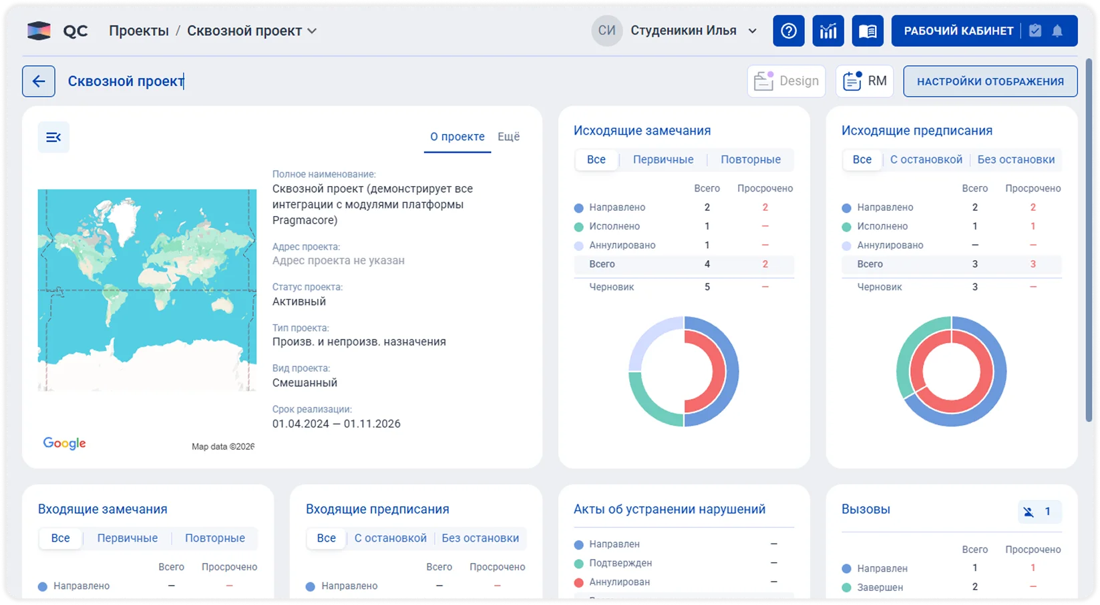Click the notifications bell icon

tap(1057, 31)
